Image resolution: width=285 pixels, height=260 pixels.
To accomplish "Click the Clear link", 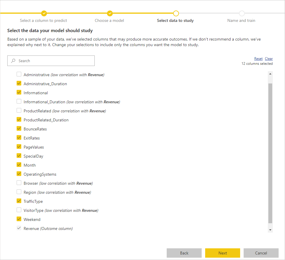I will coord(269,59).
